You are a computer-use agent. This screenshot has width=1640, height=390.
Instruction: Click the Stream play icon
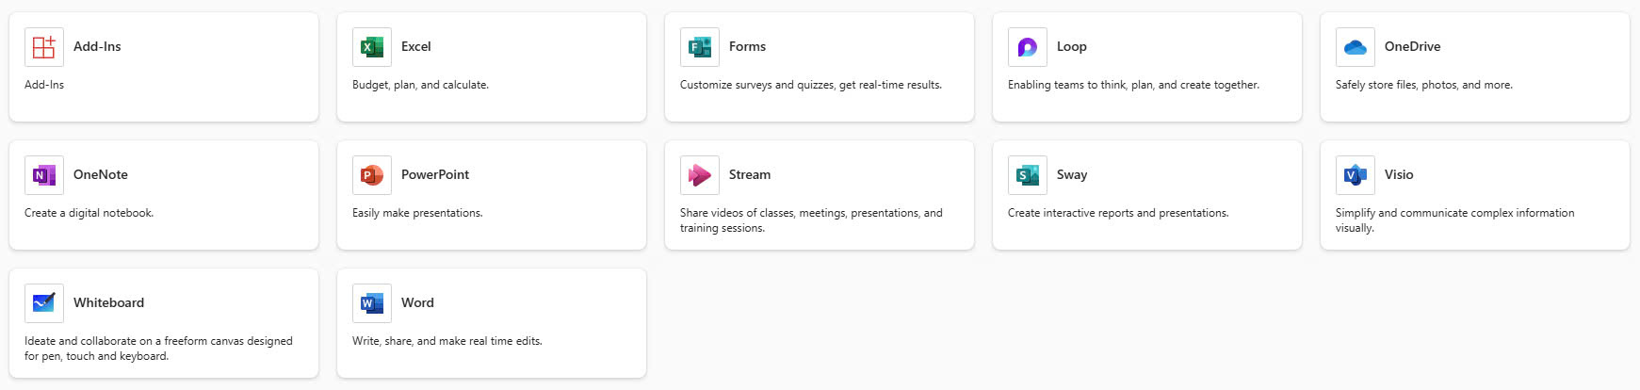[x=700, y=175]
